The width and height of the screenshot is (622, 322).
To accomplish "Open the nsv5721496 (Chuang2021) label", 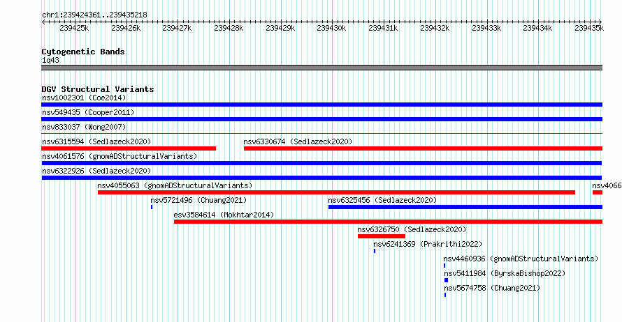I will pos(198,200).
